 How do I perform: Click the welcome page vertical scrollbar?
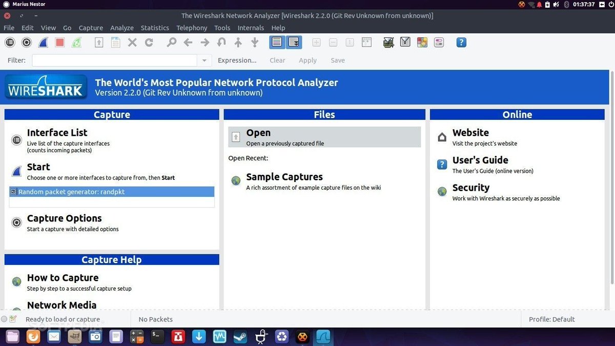(x=612, y=176)
